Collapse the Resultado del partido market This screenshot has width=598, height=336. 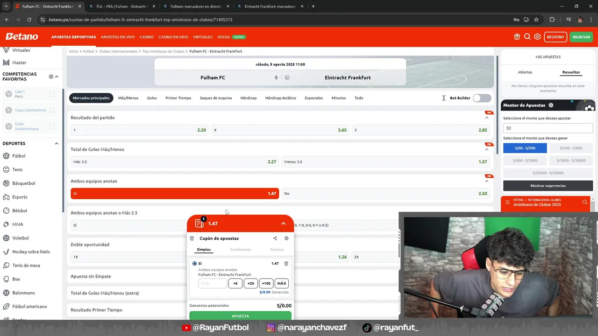(486, 118)
